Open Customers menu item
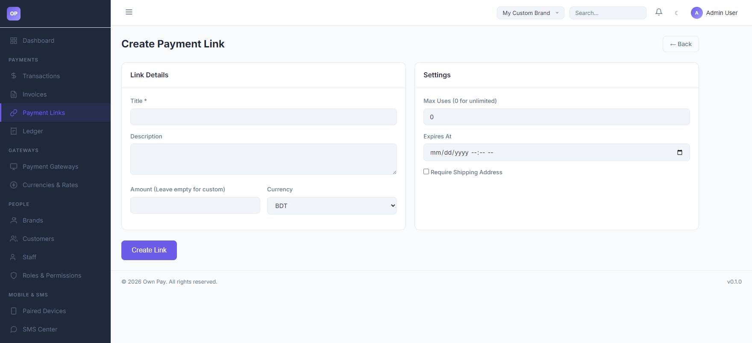The height and width of the screenshot is (343, 752). point(55,239)
